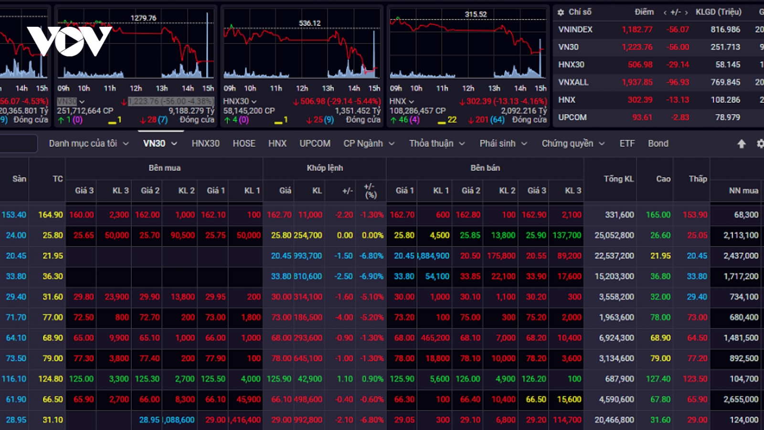The image size is (764, 430).
Task: Select the UPCOM index row
Action: (x=659, y=118)
